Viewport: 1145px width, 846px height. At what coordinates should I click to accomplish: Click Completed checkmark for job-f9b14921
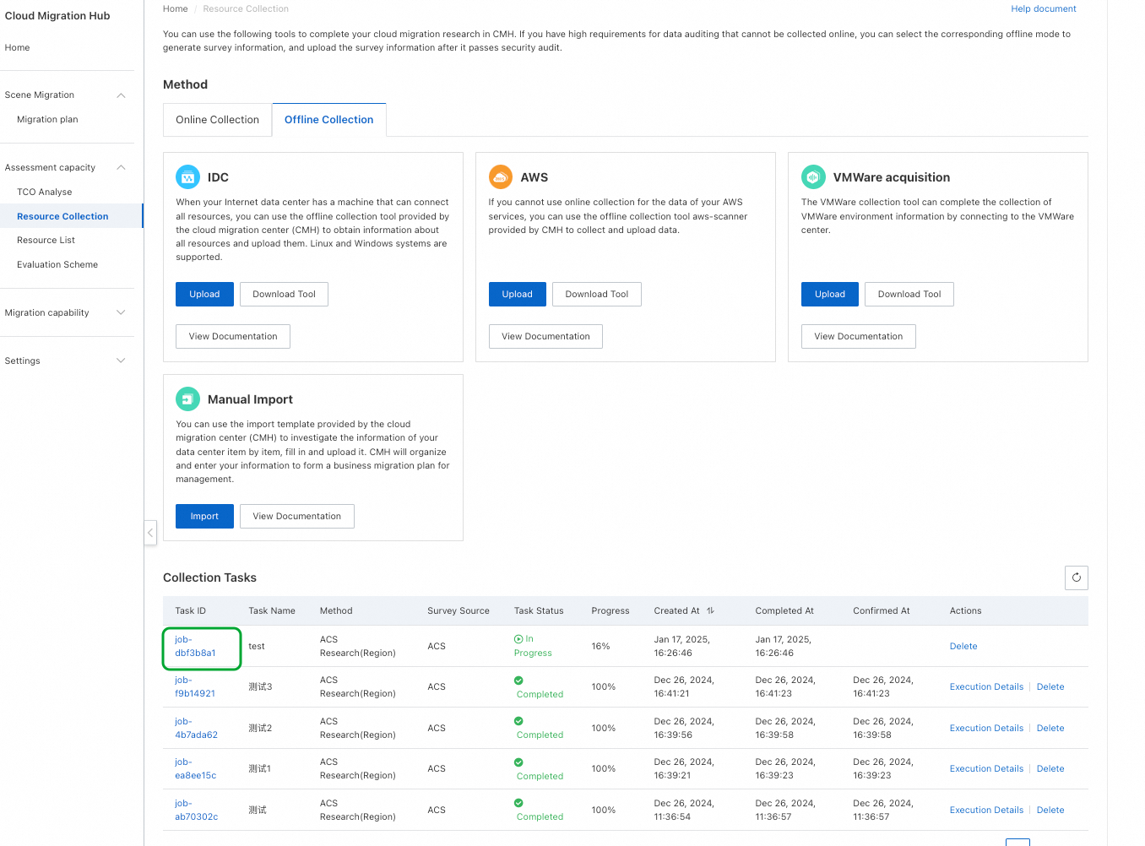tap(518, 681)
